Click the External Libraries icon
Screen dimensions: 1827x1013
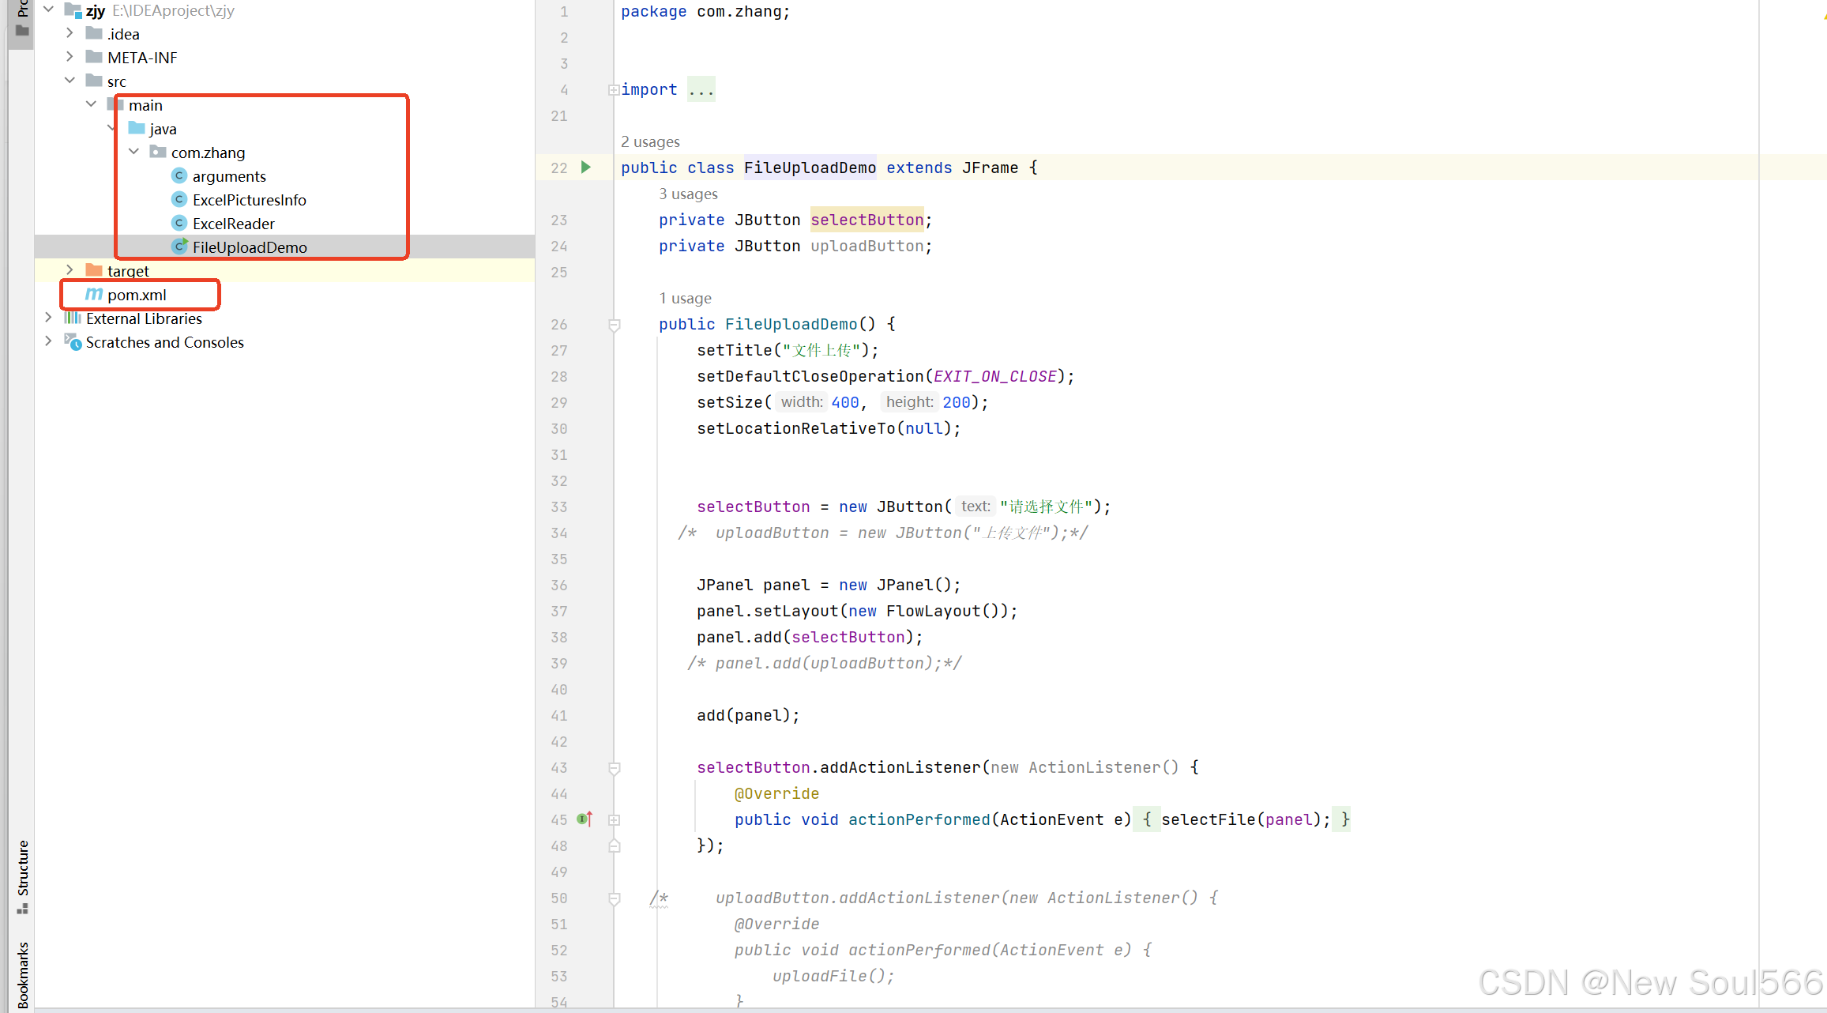tap(73, 318)
